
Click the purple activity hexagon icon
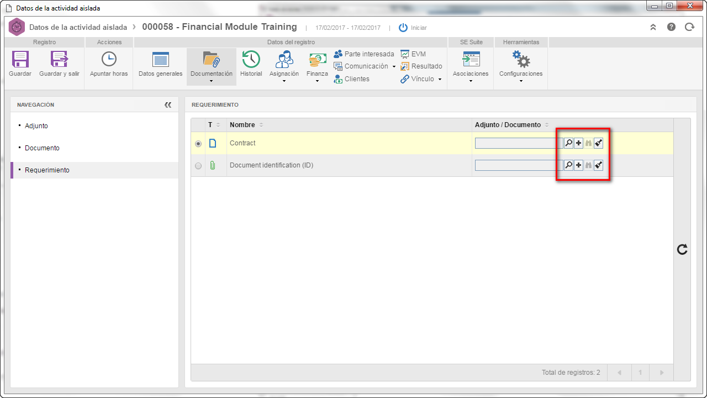click(17, 27)
